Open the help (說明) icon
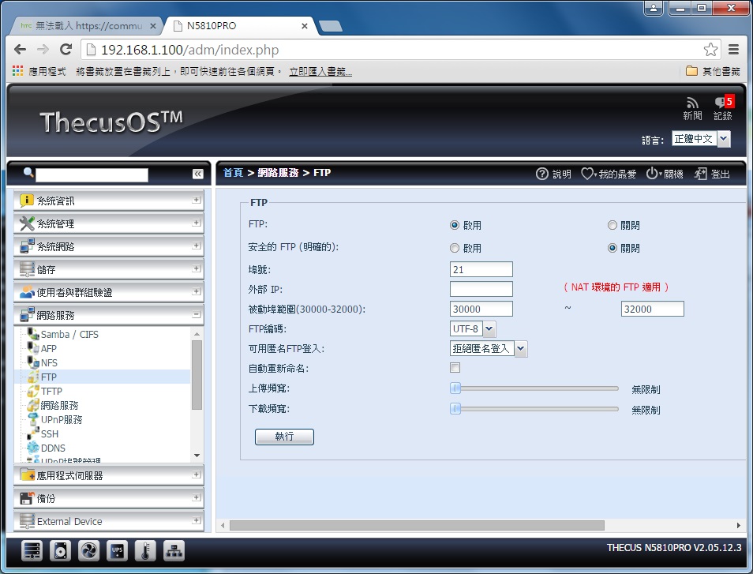 541,174
